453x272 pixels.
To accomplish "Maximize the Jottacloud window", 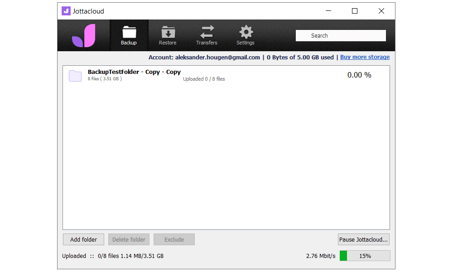I will pyautogui.click(x=355, y=11).
